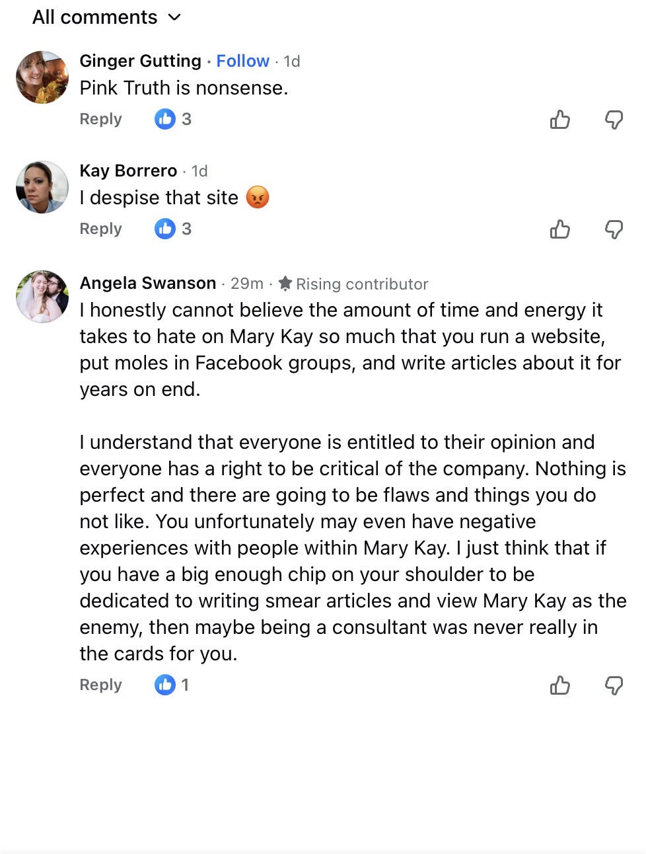
Task: Reply to Ginger Gutting's comment
Action: point(100,119)
